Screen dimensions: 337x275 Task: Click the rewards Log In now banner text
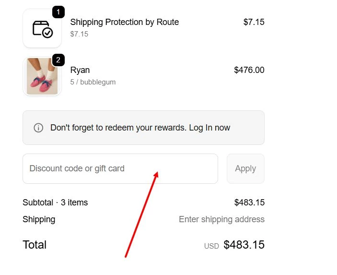pyautogui.click(x=140, y=128)
